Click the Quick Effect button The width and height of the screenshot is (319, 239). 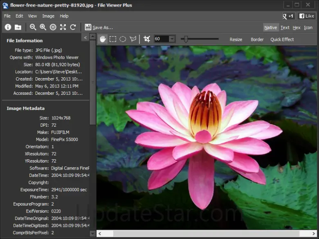click(x=282, y=40)
